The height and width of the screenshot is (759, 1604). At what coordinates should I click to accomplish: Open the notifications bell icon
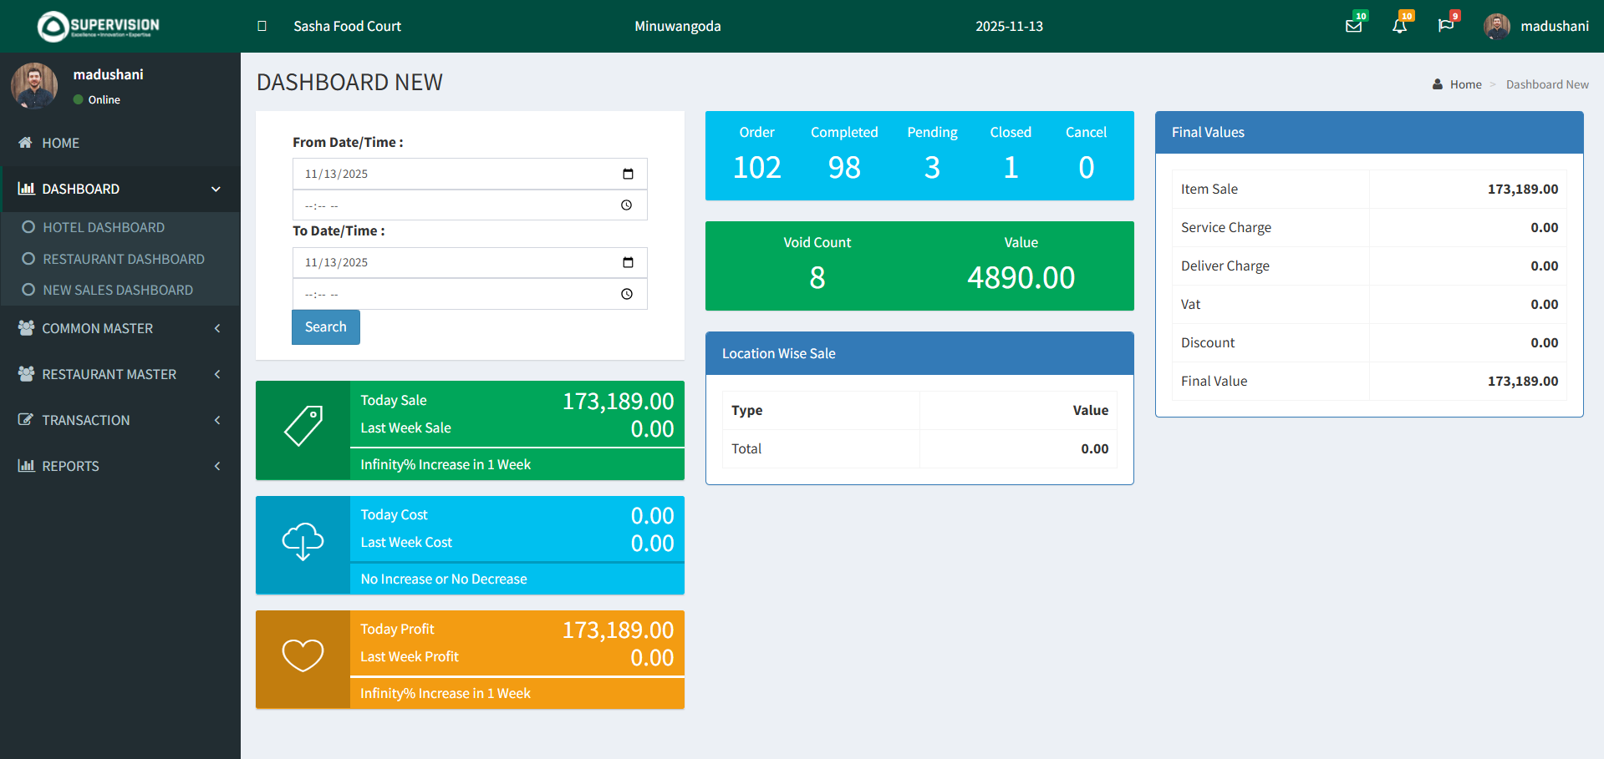(x=1400, y=26)
